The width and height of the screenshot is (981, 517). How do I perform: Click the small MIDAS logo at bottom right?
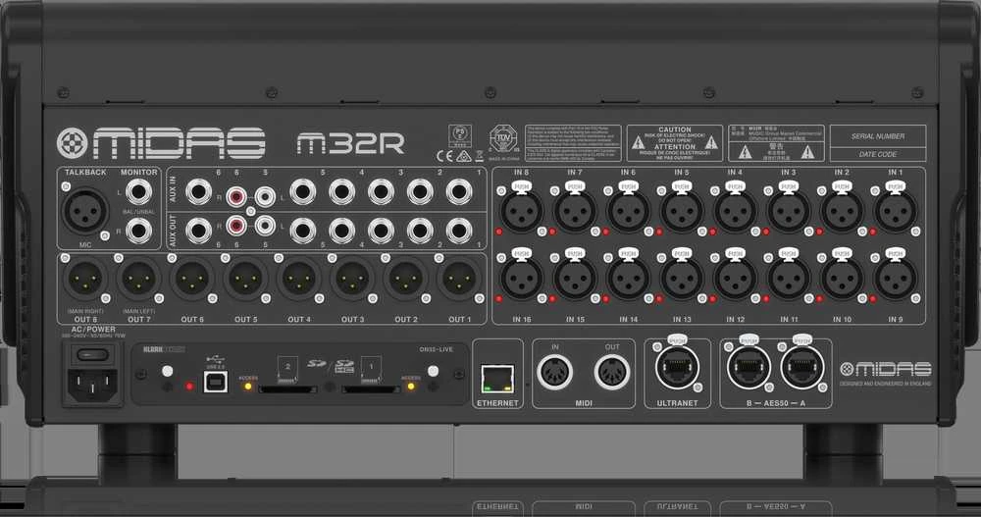(x=885, y=369)
